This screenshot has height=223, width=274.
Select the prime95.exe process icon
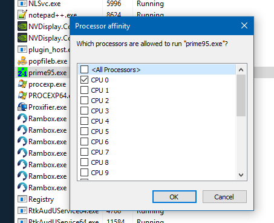(22, 73)
